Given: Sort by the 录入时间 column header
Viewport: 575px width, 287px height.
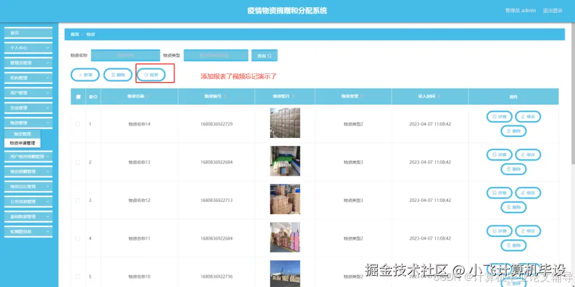Looking at the screenshot, I should pos(430,96).
